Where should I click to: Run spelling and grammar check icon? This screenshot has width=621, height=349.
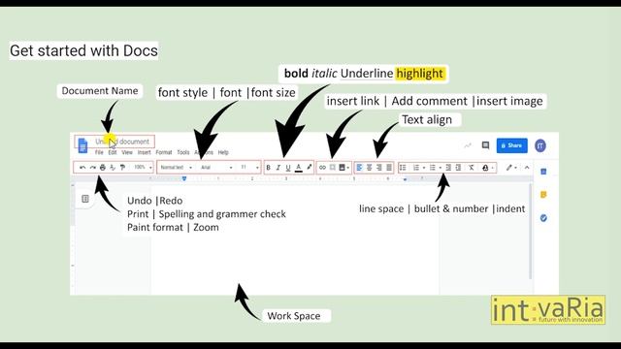click(113, 168)
